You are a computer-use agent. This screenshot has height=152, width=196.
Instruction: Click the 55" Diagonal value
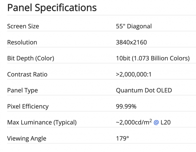point(134,26)
